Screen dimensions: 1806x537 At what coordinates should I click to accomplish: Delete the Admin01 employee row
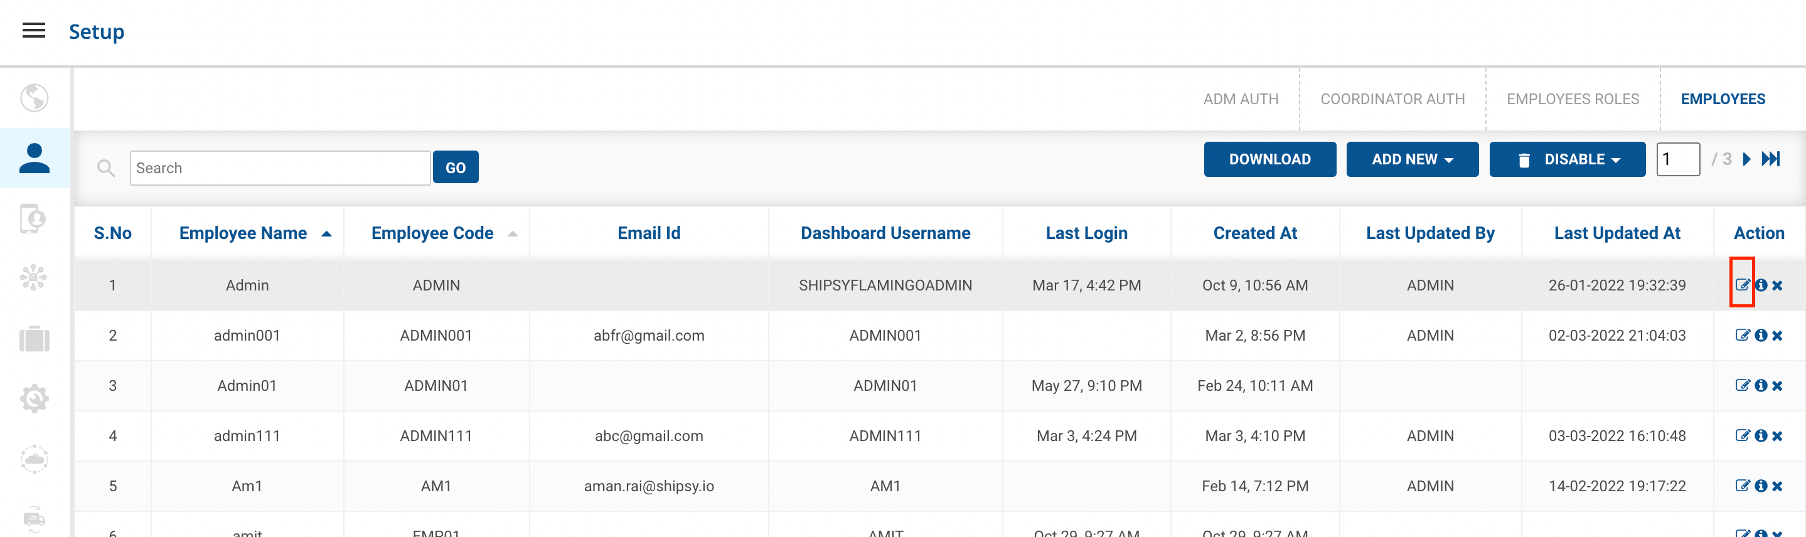tap(1777, 386)
